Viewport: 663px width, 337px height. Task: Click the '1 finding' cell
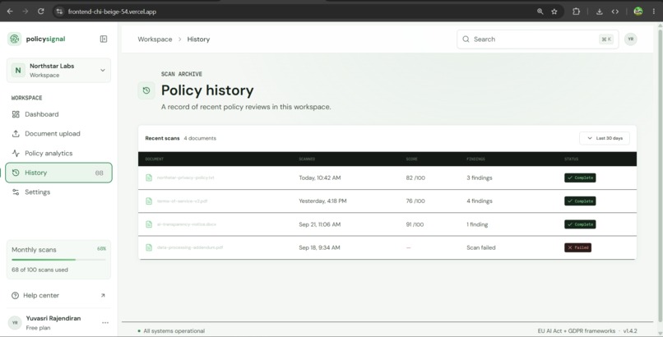[x=477, y=224]
